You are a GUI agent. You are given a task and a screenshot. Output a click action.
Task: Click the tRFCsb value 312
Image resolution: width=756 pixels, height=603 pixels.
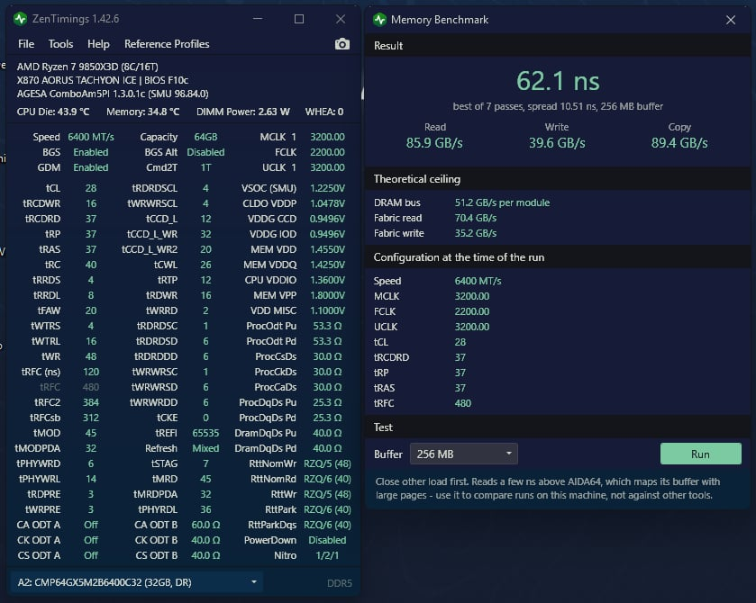[x=91, y=418]
